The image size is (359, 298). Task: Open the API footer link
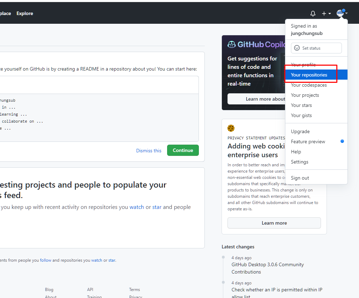(x=90, y=290)
